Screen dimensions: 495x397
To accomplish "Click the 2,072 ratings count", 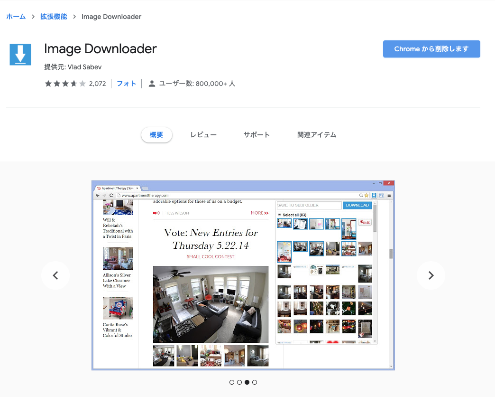I will [97, 84].
